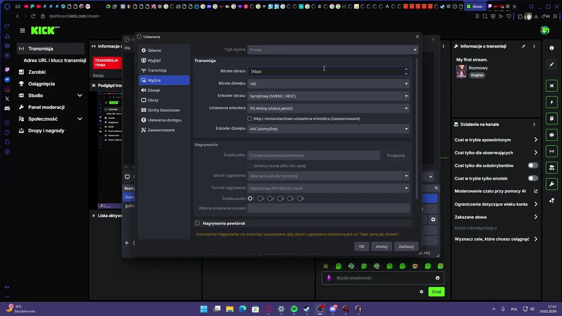
Task: Click the chat bubble icon in right toolbar
Action: click(x=552, y=135)
